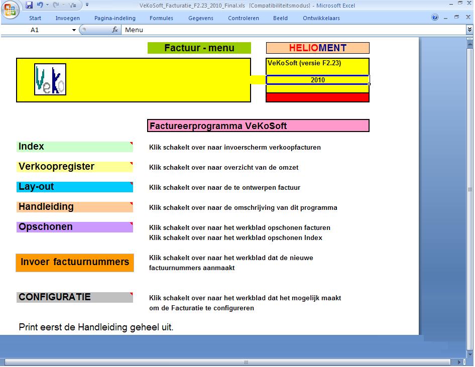
Task: Open the Ontwikkelaars ribbon tab
Action: [x=321, y=18]
